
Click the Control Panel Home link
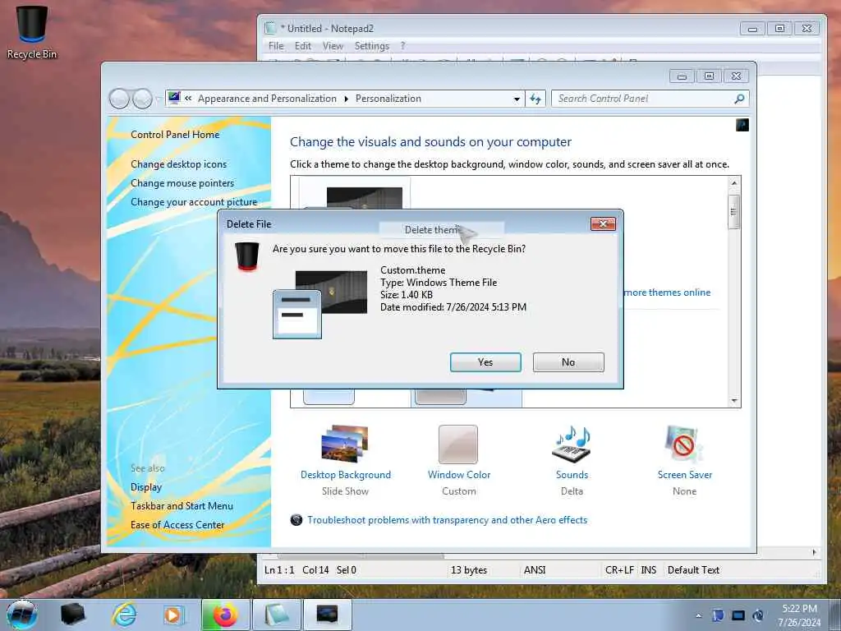click(175, 135)
